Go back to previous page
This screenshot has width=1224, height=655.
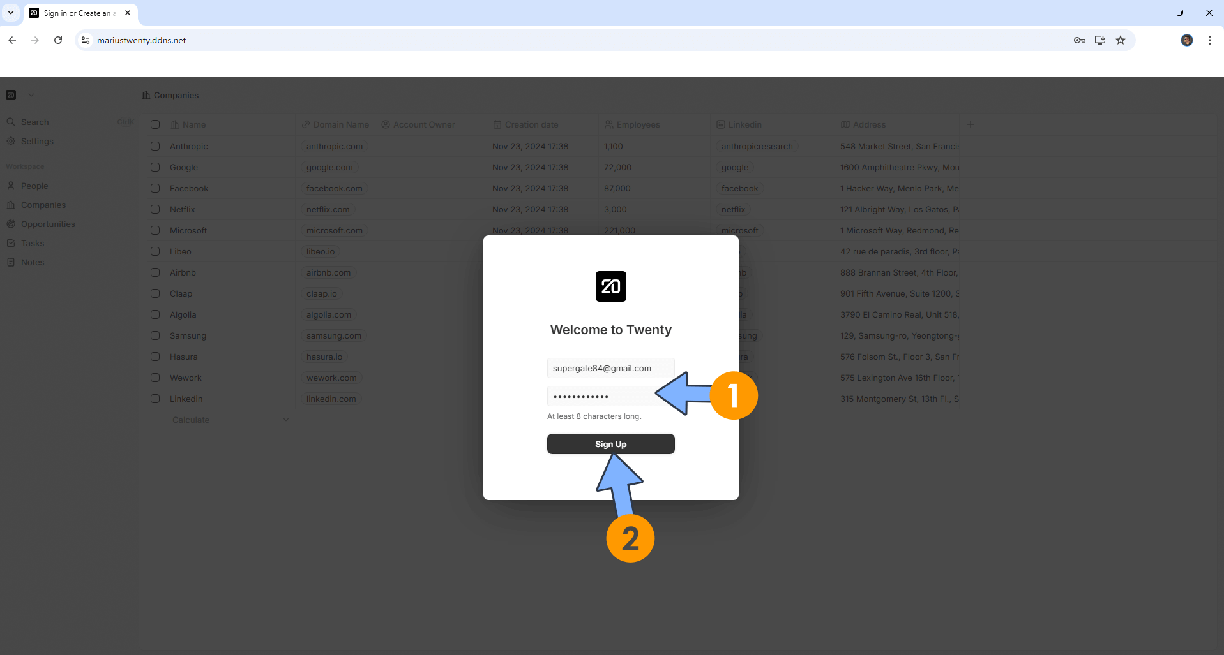pos(12,40)
